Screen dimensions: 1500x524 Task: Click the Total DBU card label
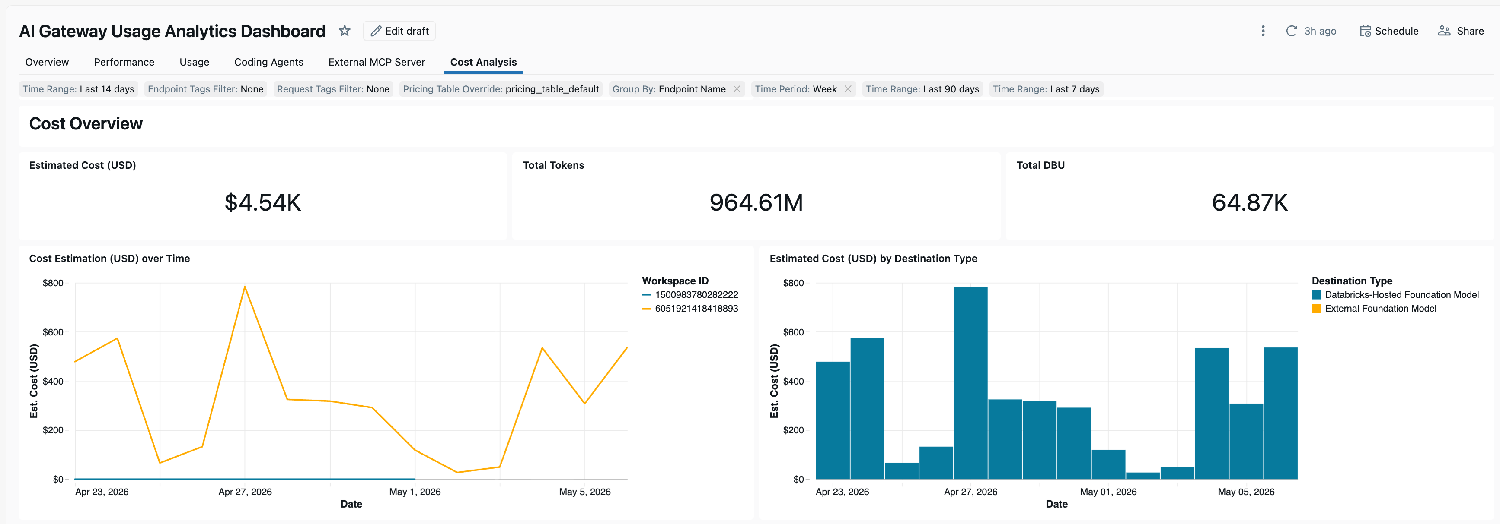point(1040,165)
